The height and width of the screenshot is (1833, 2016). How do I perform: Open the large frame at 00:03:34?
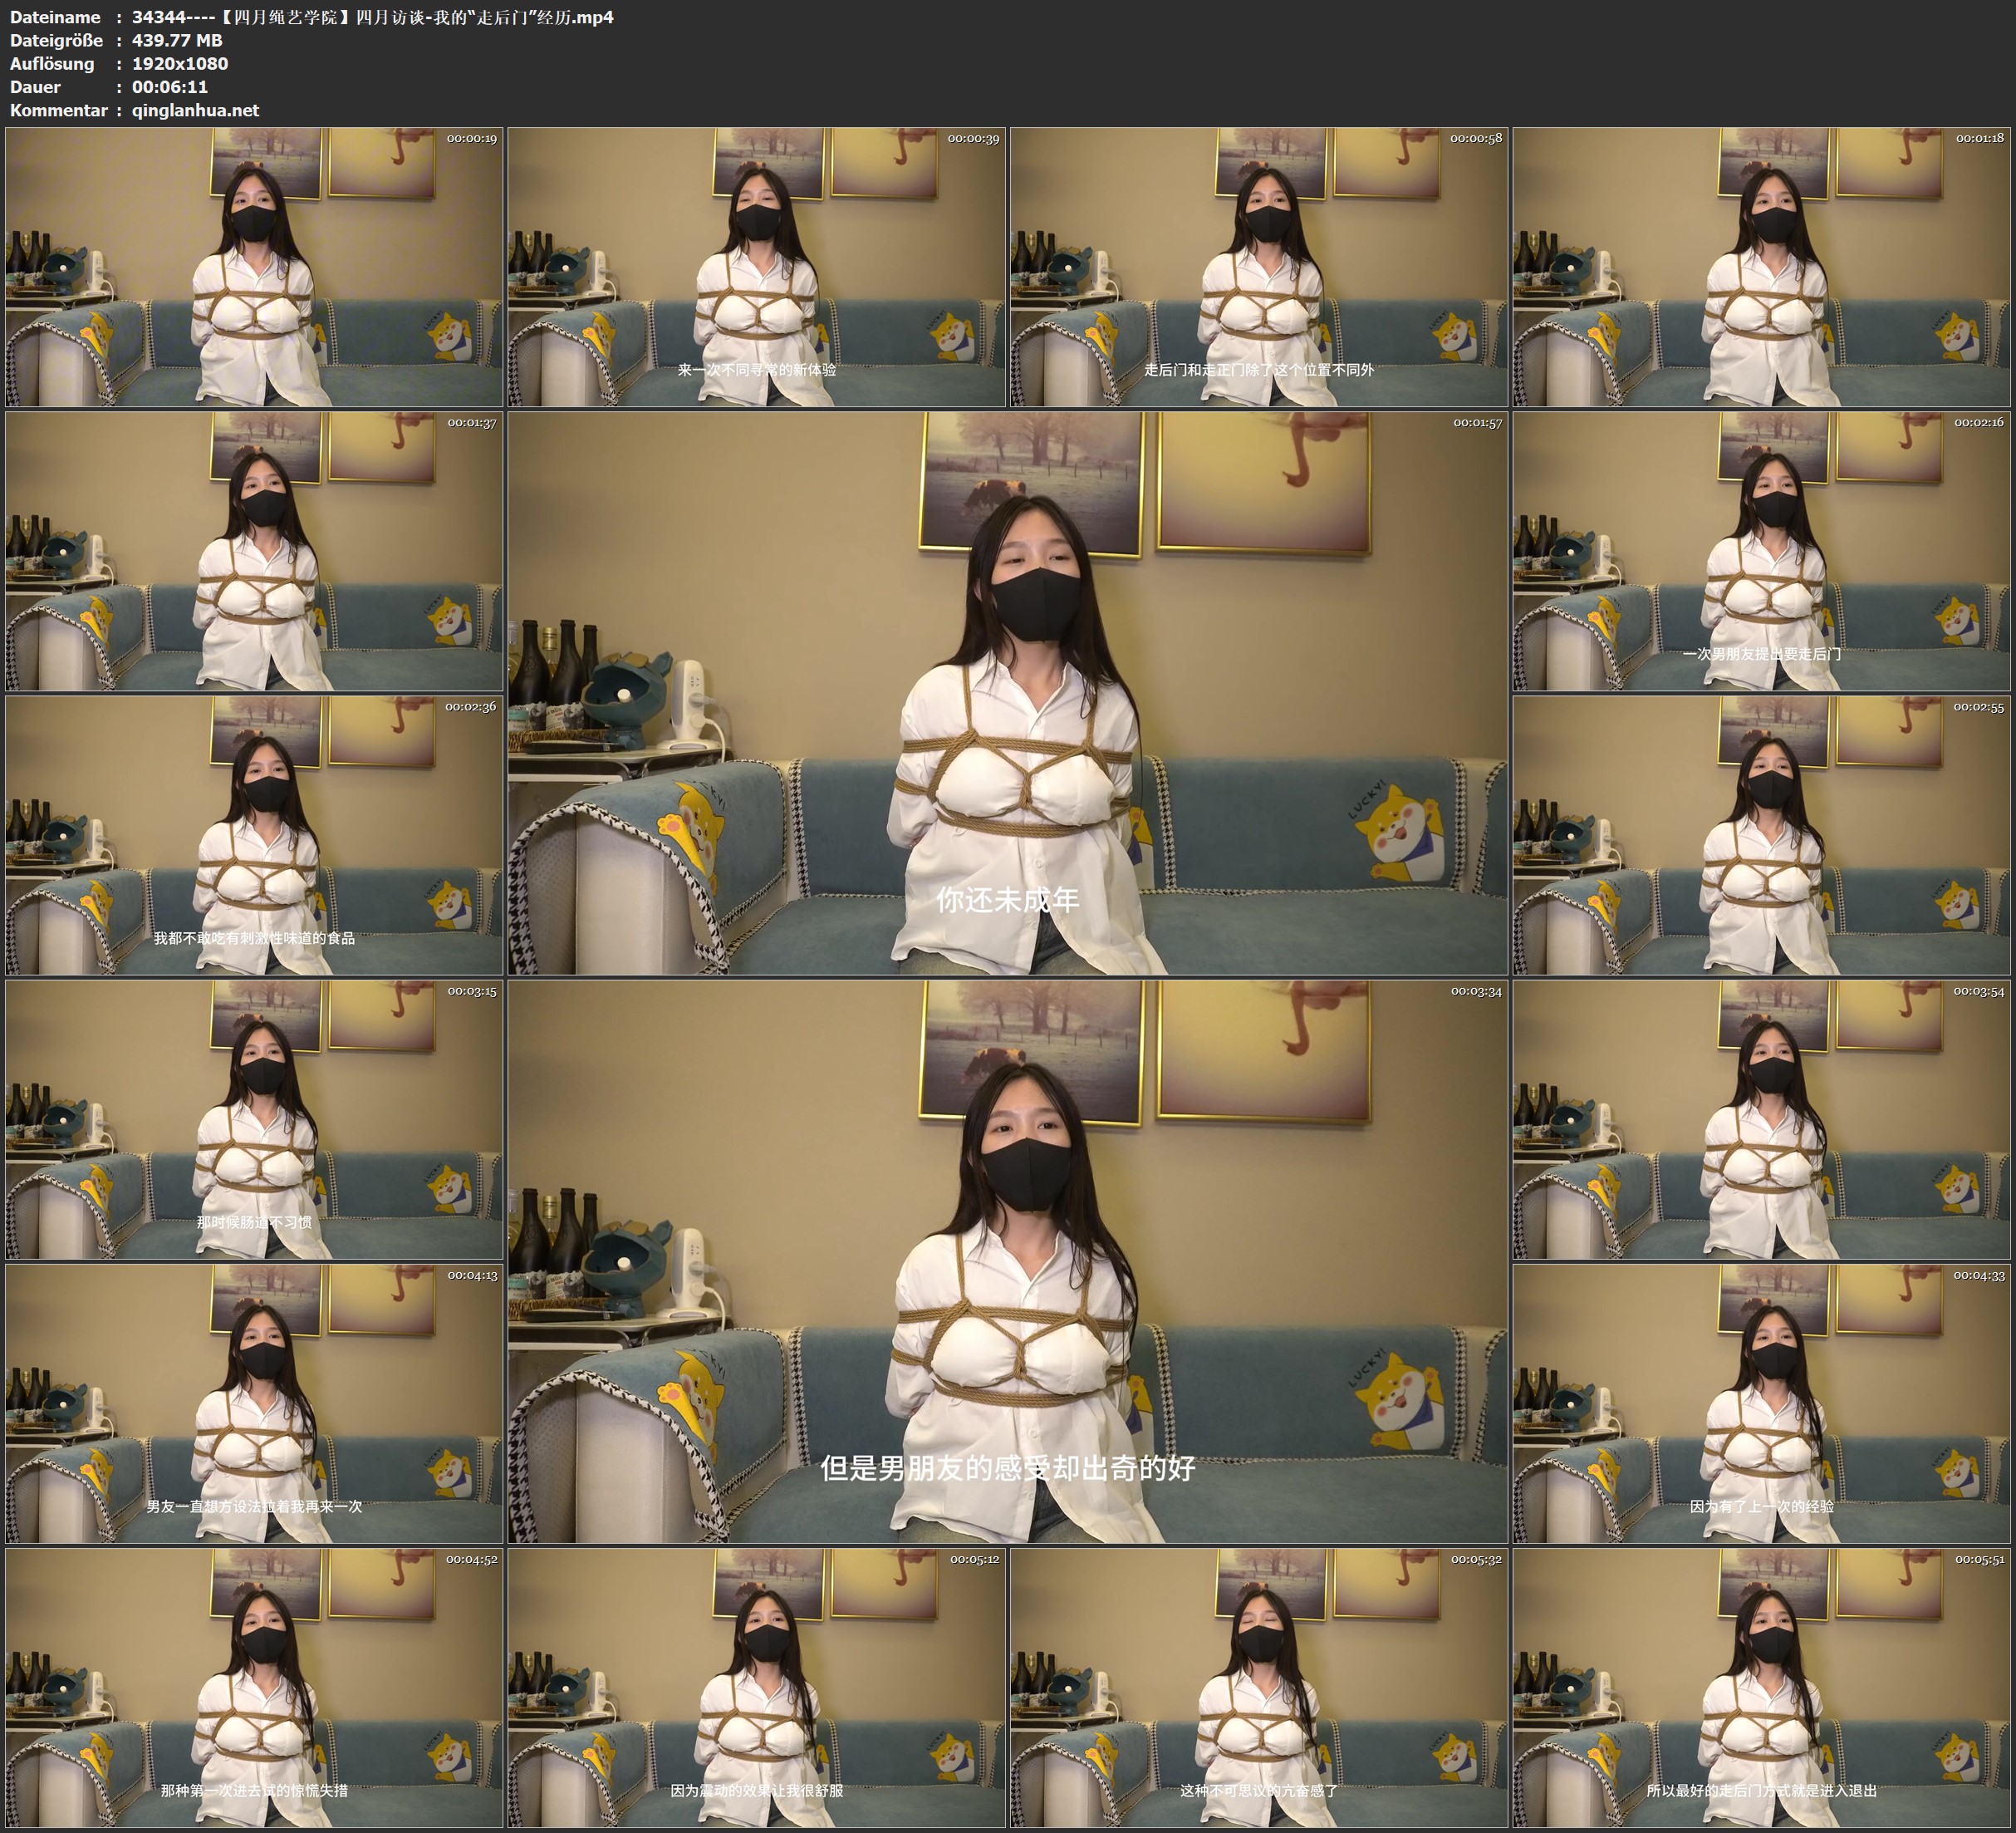[1007, 1260]
